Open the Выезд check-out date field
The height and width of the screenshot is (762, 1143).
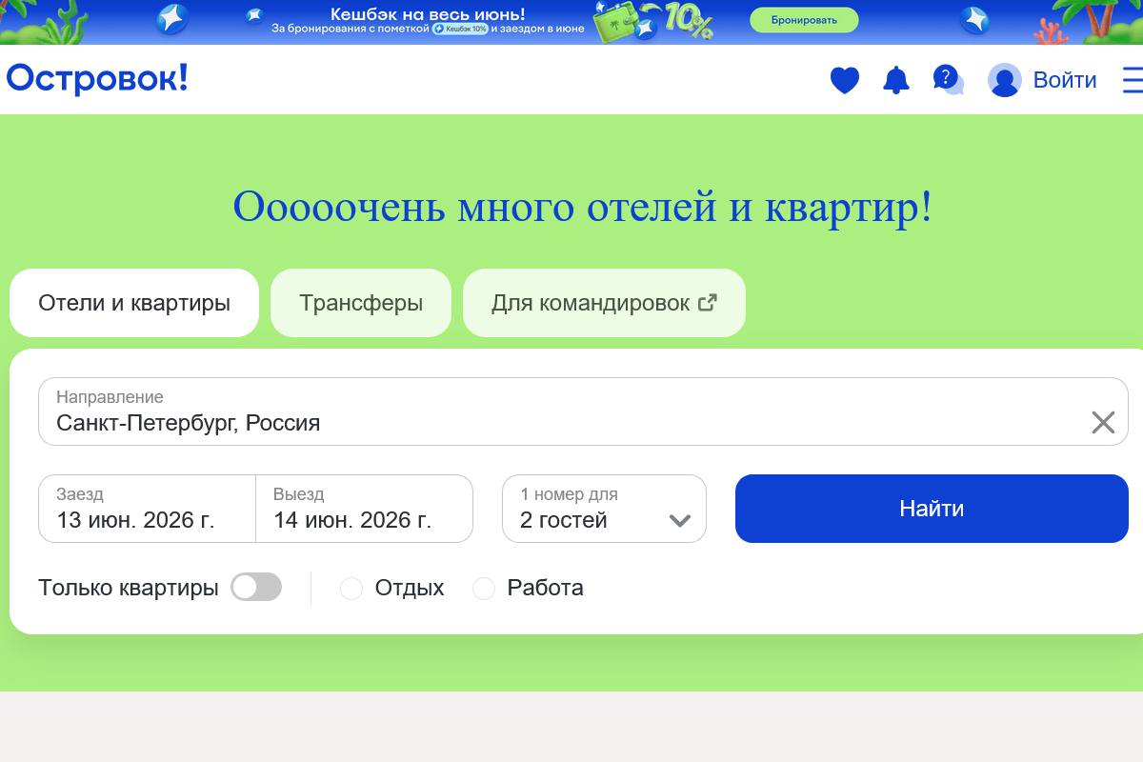coord(364,509)
